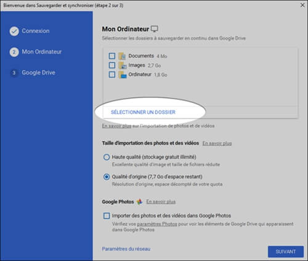The image size is (308, 261).
Task: Click the 2,7 Go size label
Action: pyautogui.click(x=154, y=65)
